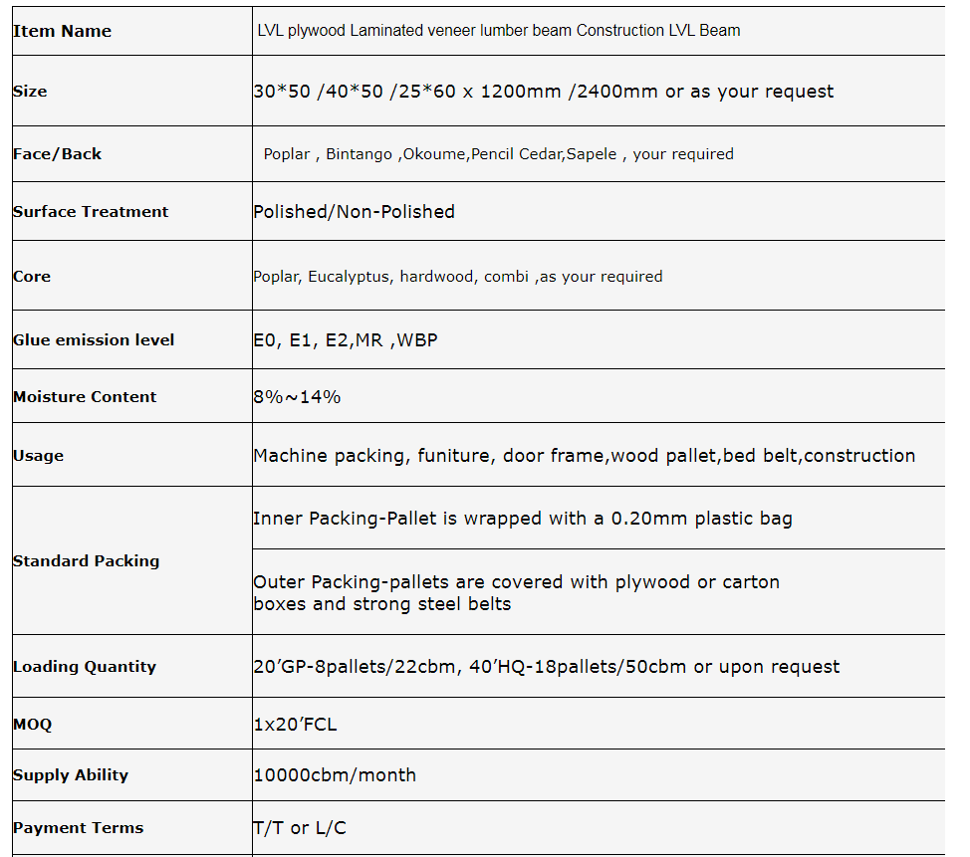Click the Poplar, Bintango, Okoume species text
This screenshot has height=857, width=970.
498,154
